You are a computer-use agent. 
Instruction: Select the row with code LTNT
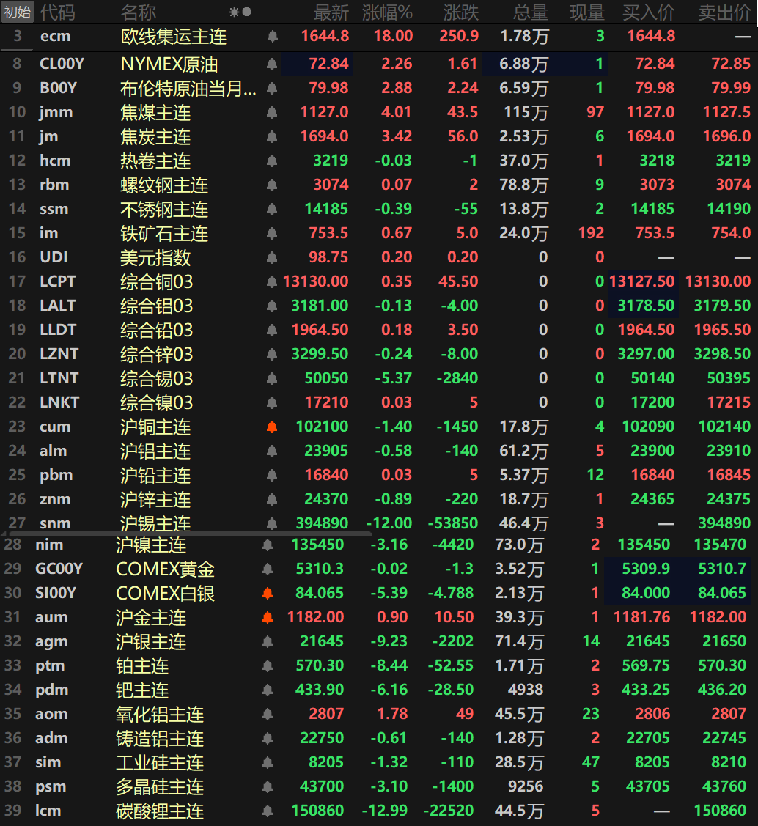pos(59,378)
